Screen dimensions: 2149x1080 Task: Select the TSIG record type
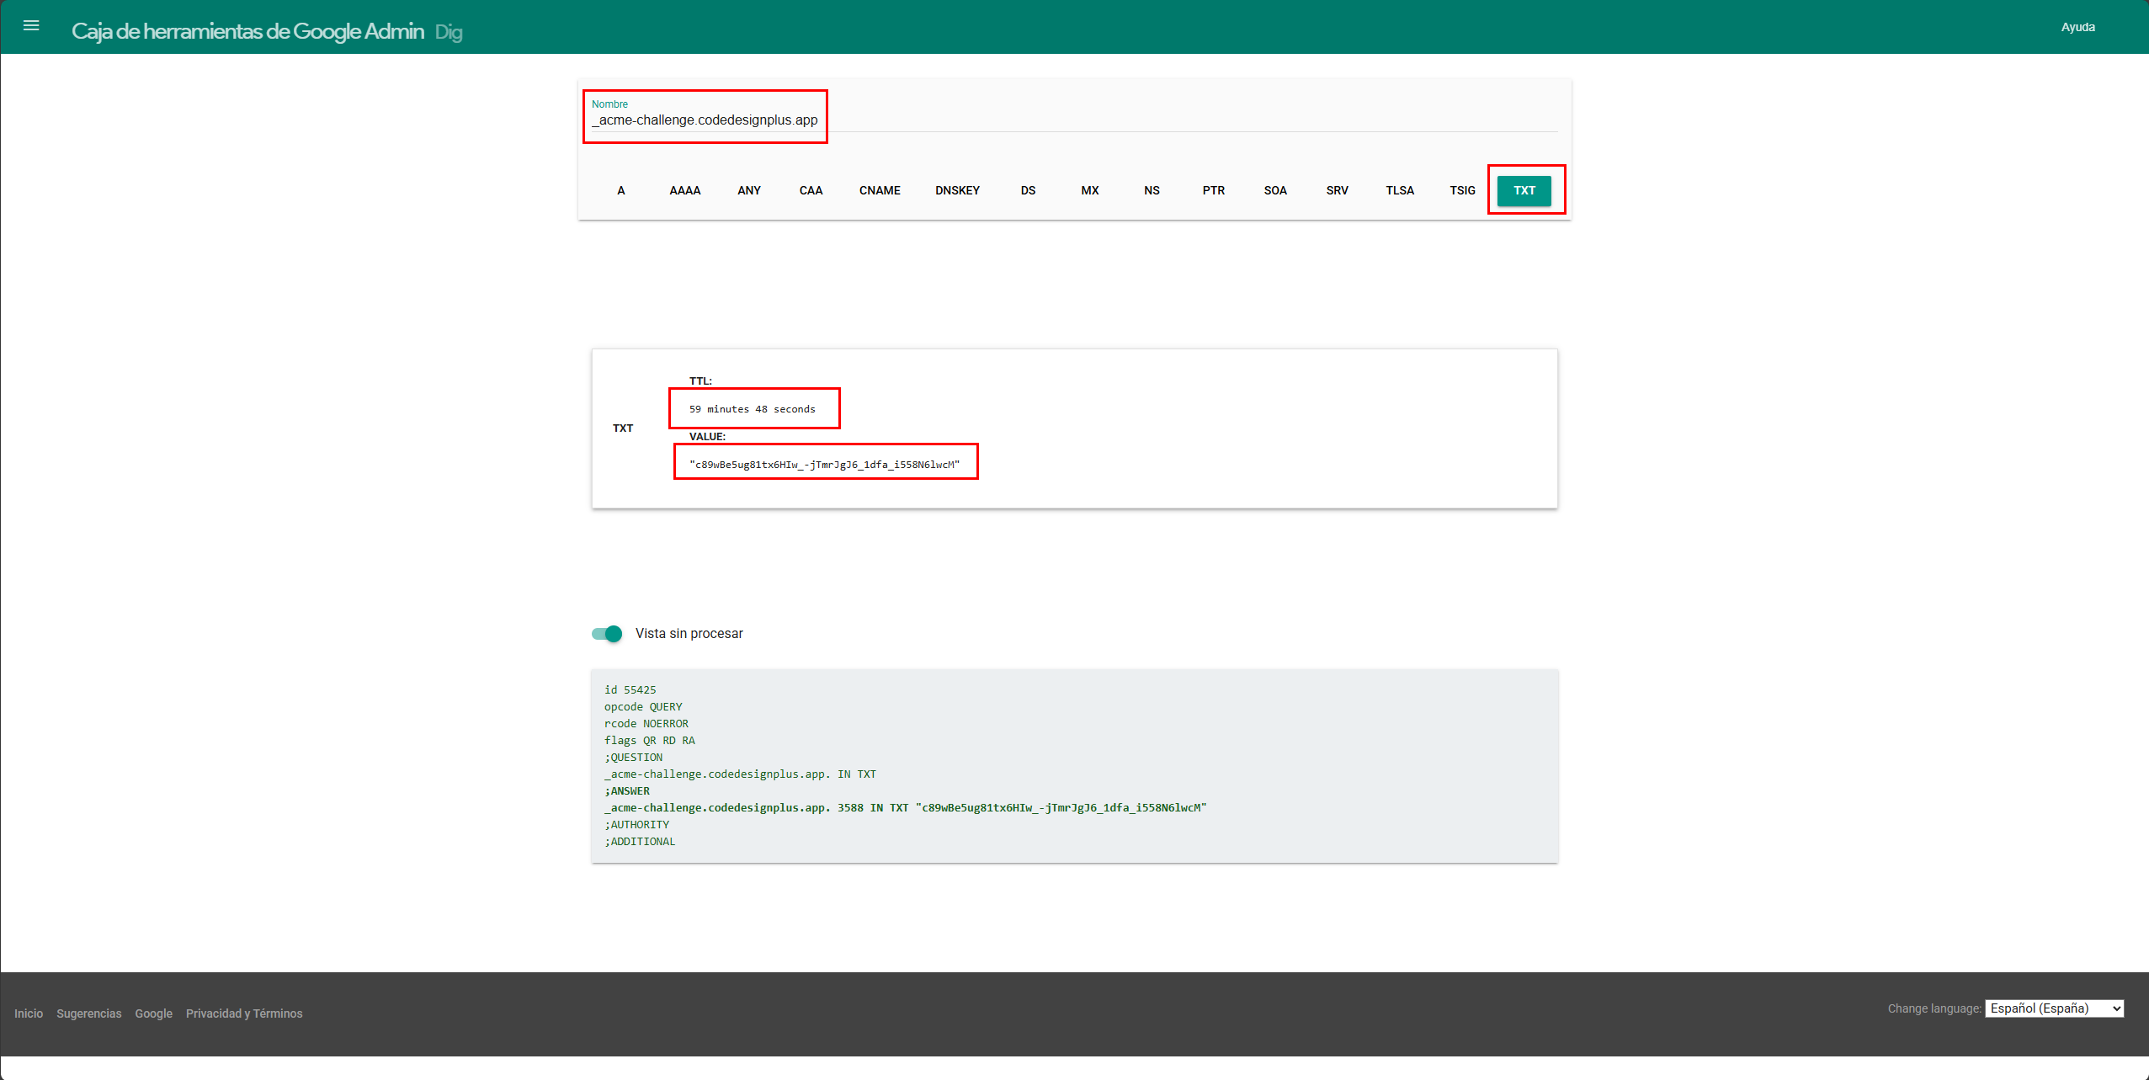[x=1462, y=190]
